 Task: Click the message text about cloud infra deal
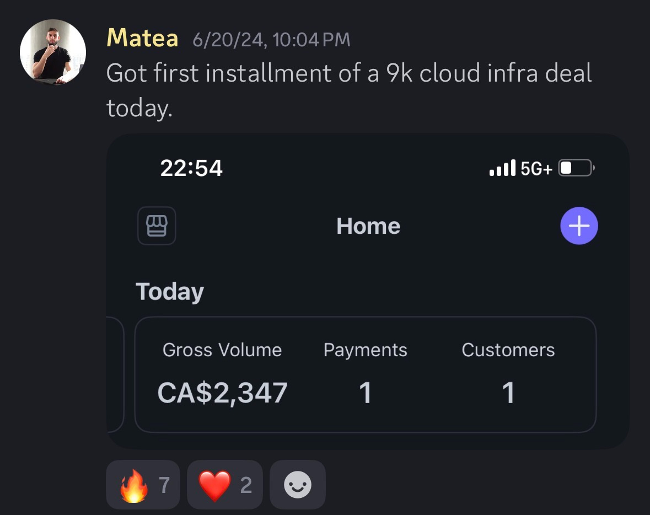coord(348,73)
